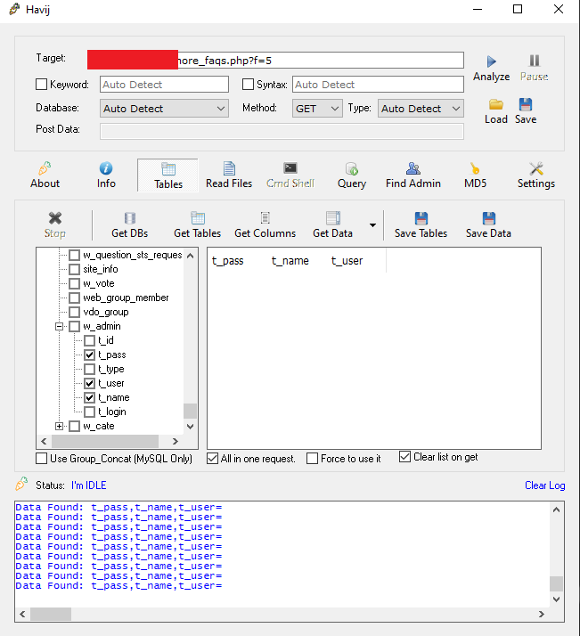Click the t_pass column header
Viewport: 580px width, 636px height.
pos(227,261)
